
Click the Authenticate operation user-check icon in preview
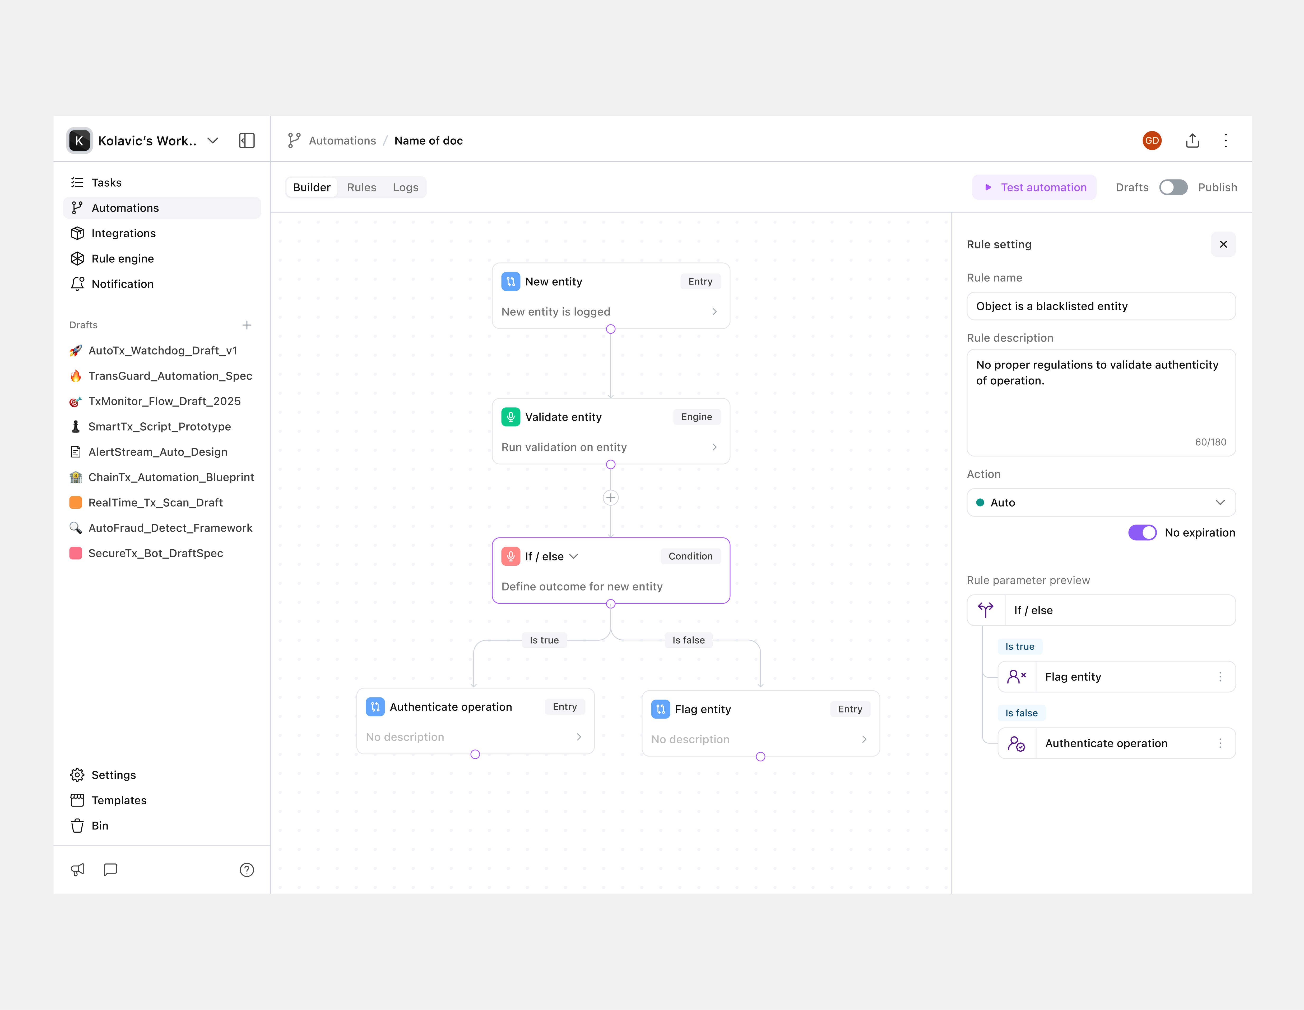pos(1016,743)
